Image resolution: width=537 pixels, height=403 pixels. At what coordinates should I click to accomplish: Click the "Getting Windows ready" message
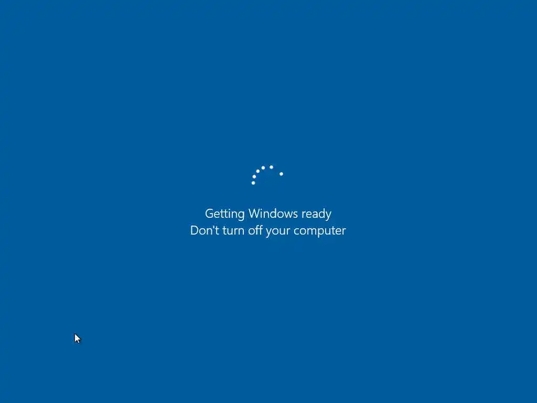point(268,214)
